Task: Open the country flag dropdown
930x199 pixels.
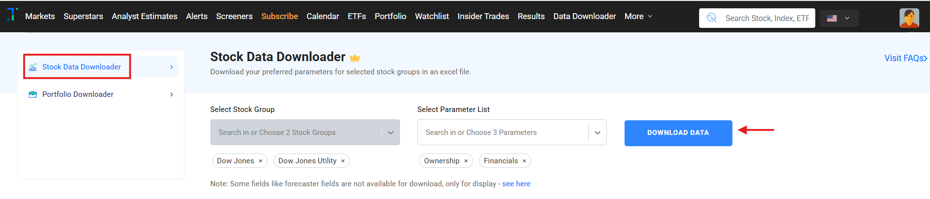Action: pyautogui.click(x=839, y=18)
